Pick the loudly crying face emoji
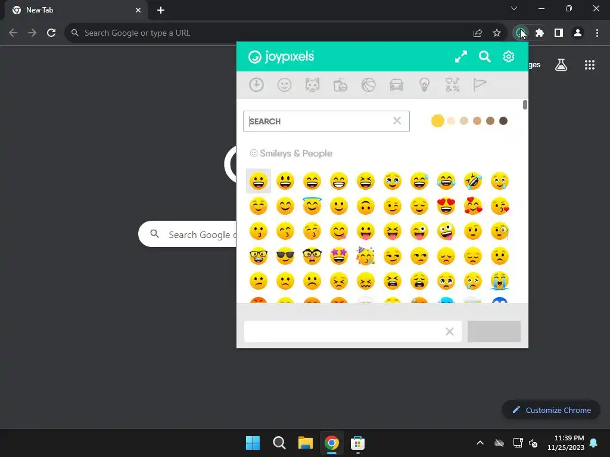This screenshot has height=457, width=610. [x=500, y=281]
